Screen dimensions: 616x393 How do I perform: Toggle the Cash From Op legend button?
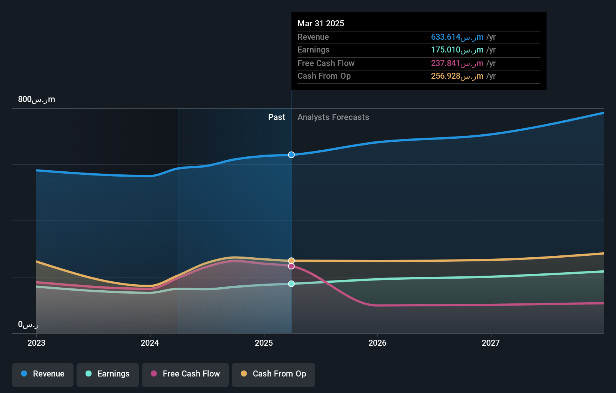[x=273, y=375]
